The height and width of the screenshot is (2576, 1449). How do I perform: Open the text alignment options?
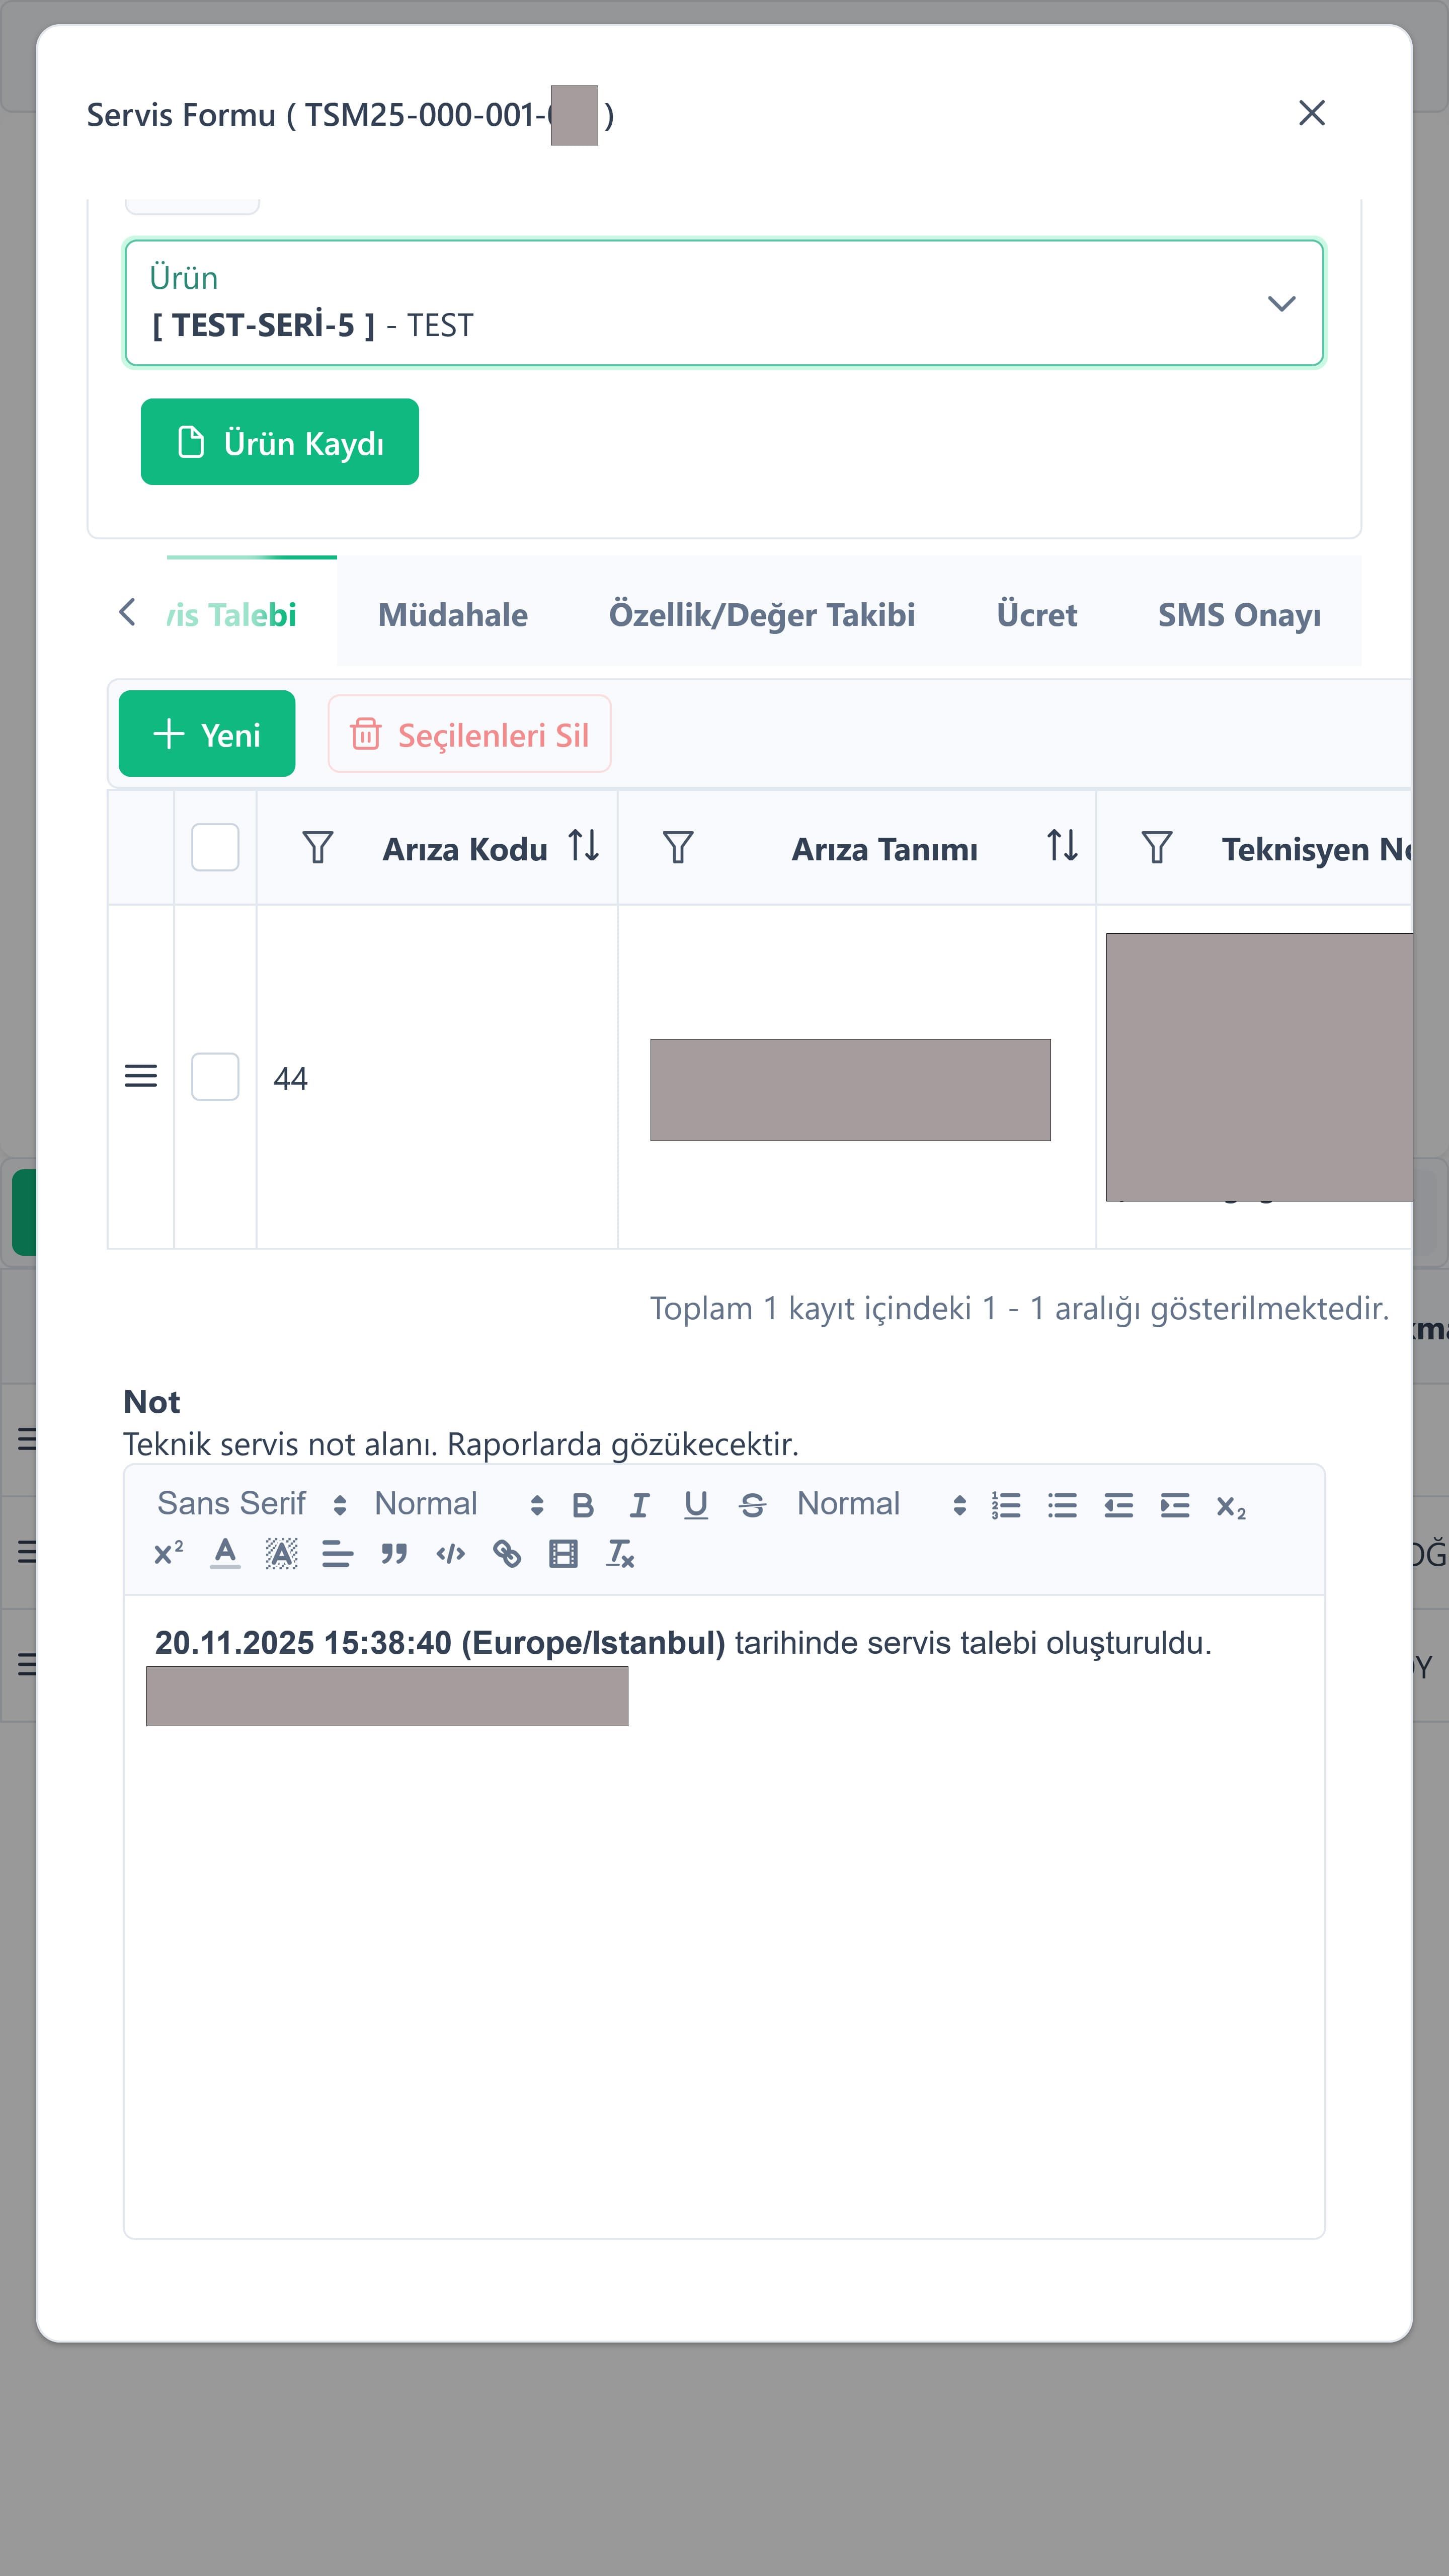[x=338, y=1553]
